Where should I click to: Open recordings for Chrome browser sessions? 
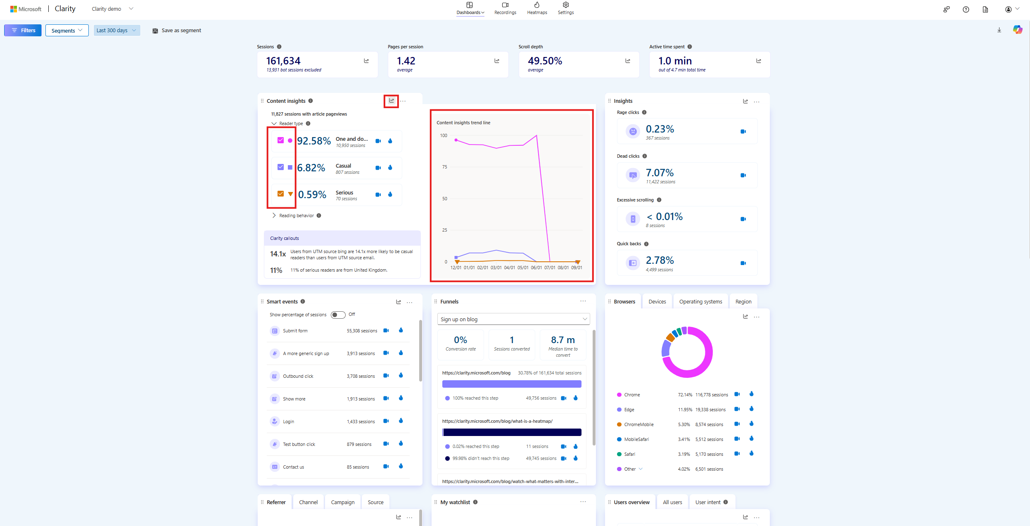[x=738, y=394]
